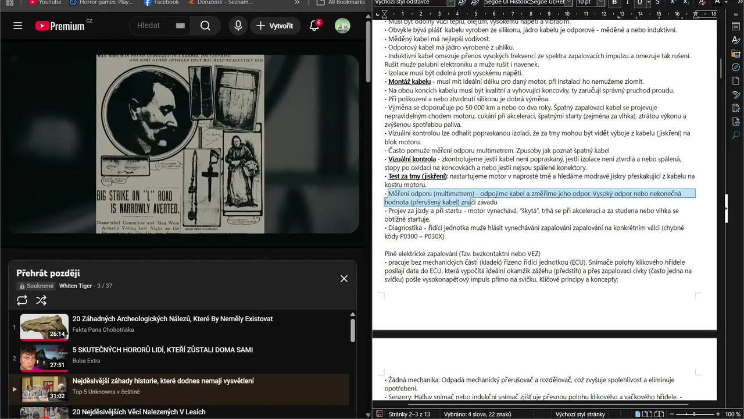The width and height of the screenshot is (744, 419).
Task: Click the Whiten Tiger playlist owner name
Action: (x=76, y=286)
